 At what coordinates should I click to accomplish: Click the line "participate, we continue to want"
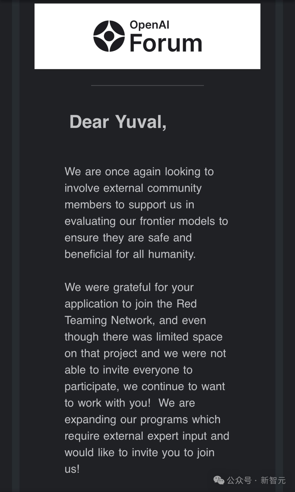(x=145, y=386)
